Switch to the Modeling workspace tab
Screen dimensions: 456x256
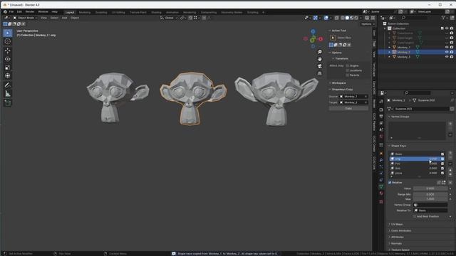85,13
